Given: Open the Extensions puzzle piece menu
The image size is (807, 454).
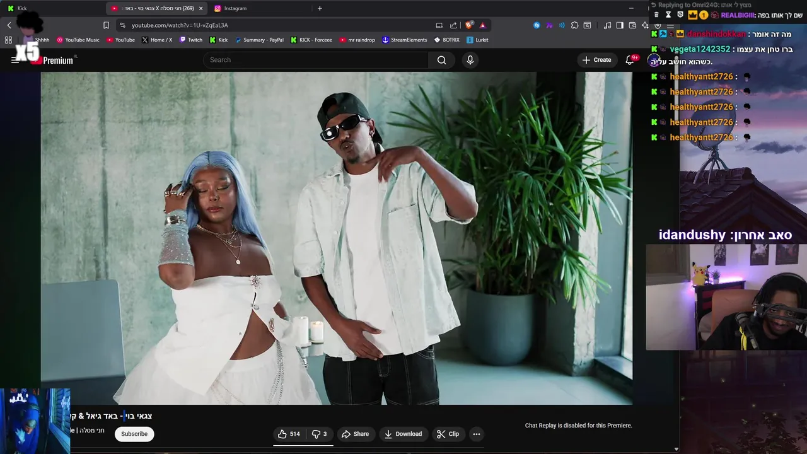Looking at the screenshot, I should (574, 25).
